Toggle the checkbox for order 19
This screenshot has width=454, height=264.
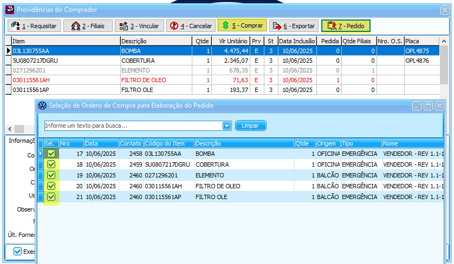point(51,175)
